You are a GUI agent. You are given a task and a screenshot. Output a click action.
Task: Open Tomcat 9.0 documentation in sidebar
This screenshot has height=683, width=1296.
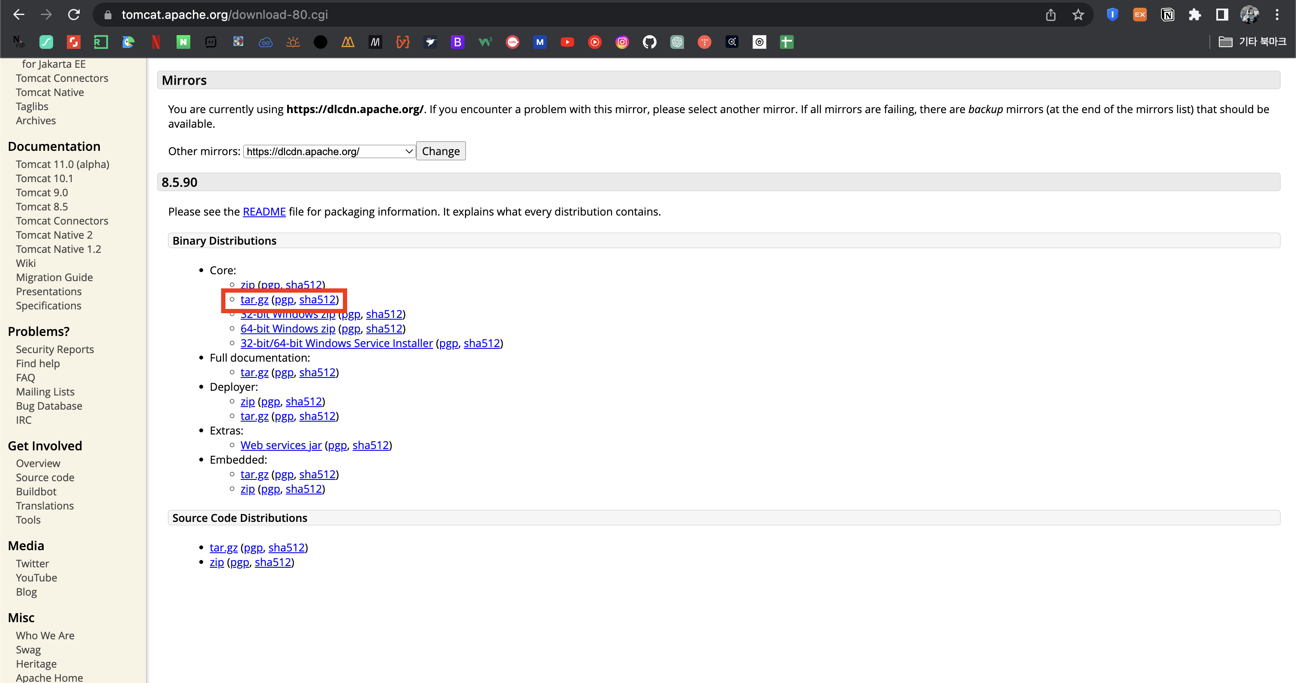coord(42,193)
